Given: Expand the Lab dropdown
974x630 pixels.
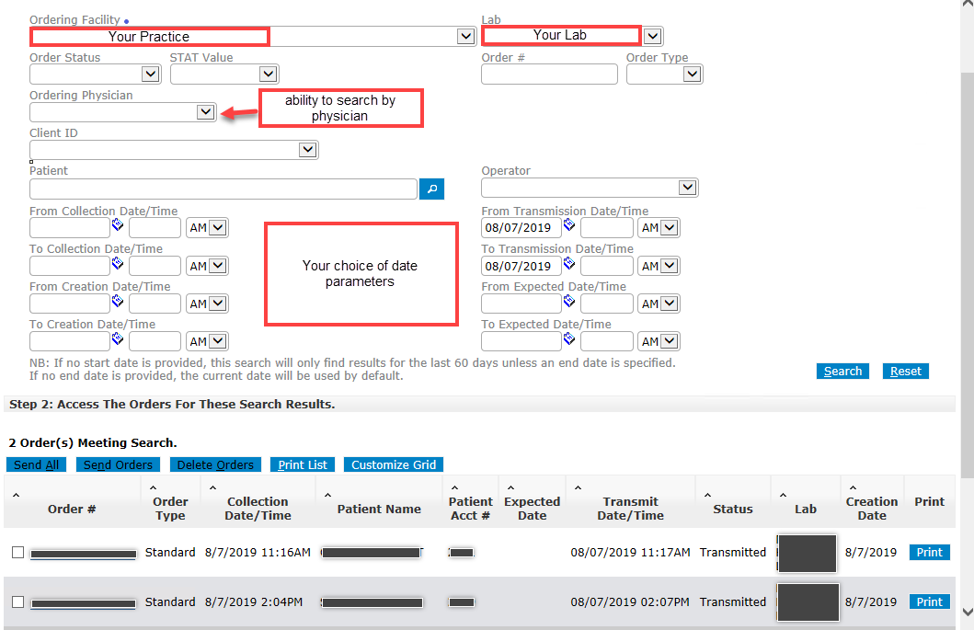Looking at the screenshot, I should (652, 36).
